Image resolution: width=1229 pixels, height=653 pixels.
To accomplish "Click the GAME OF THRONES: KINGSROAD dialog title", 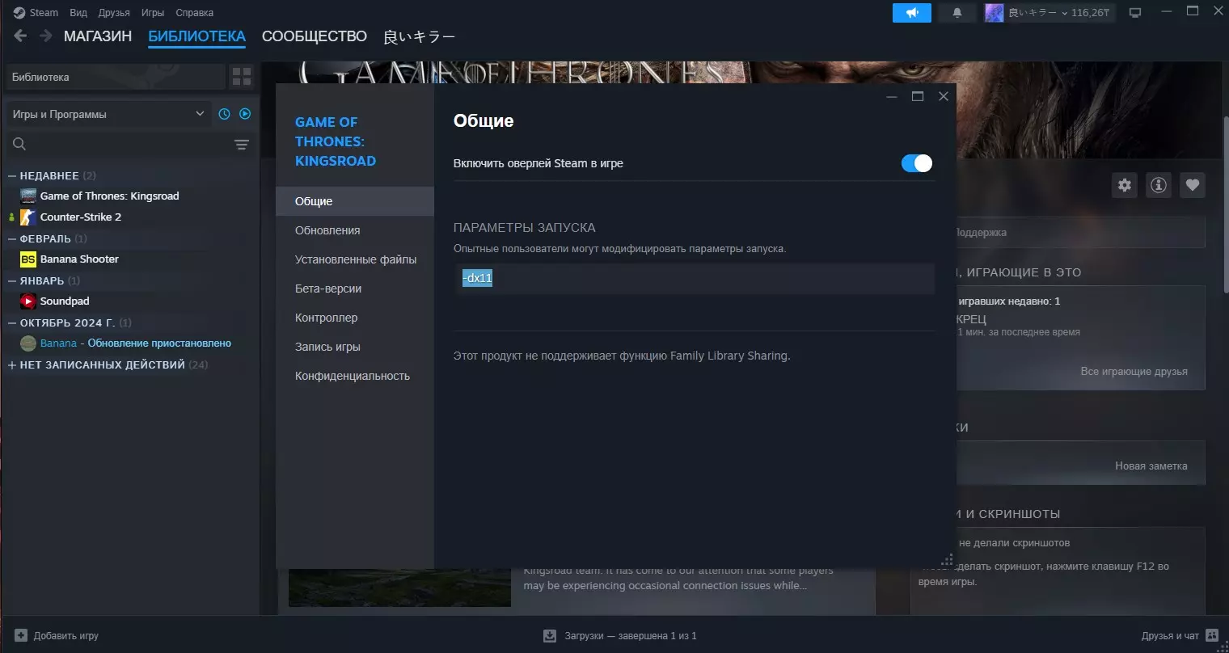I will 336,141.
